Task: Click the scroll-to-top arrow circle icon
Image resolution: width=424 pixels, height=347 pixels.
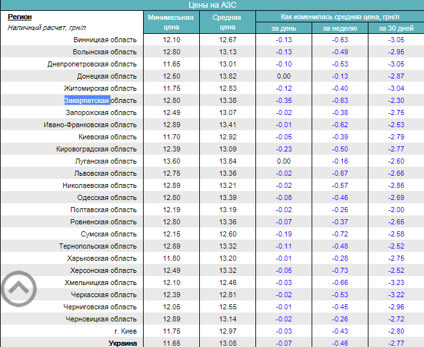Action: (19, 290)
